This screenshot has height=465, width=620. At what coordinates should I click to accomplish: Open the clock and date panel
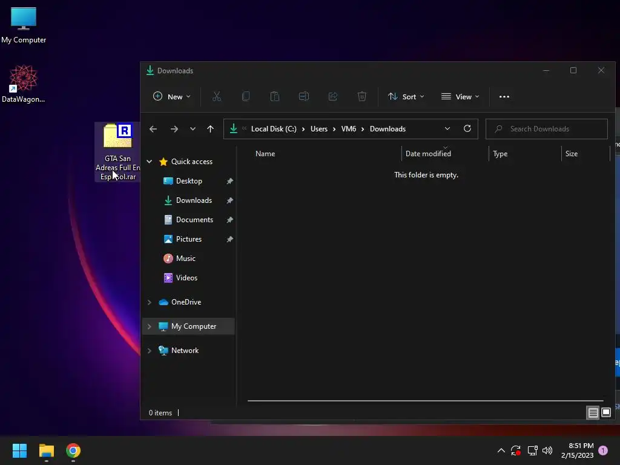coord(577,450)
